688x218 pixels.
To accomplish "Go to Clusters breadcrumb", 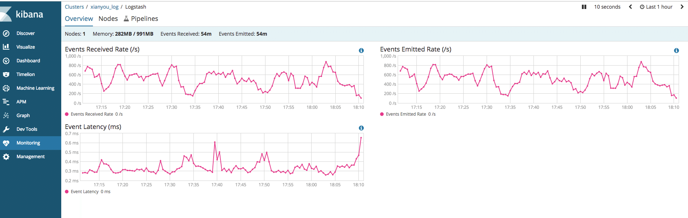I will click(x=74, y=7).
